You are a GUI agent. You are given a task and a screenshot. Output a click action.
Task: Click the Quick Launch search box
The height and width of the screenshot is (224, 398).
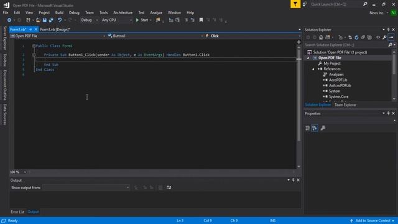336,4
